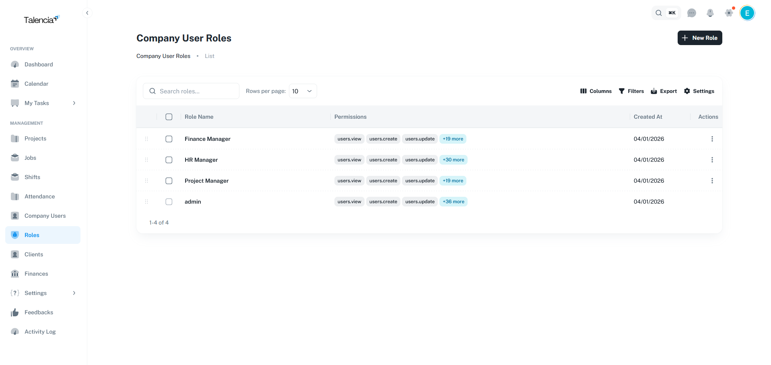Open the Company Users page

(x=45, y=216)
